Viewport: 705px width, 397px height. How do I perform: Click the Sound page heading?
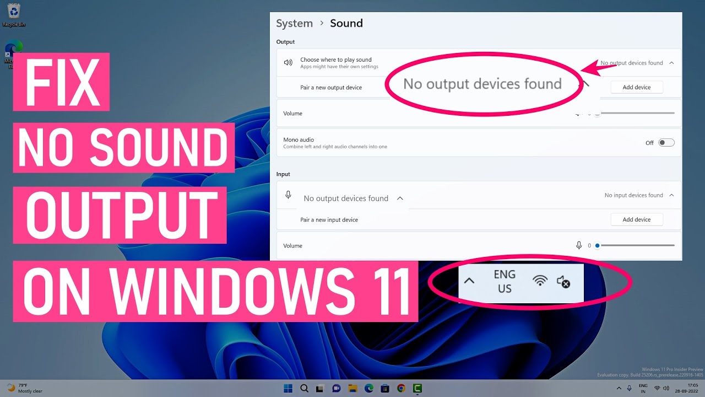346,23
